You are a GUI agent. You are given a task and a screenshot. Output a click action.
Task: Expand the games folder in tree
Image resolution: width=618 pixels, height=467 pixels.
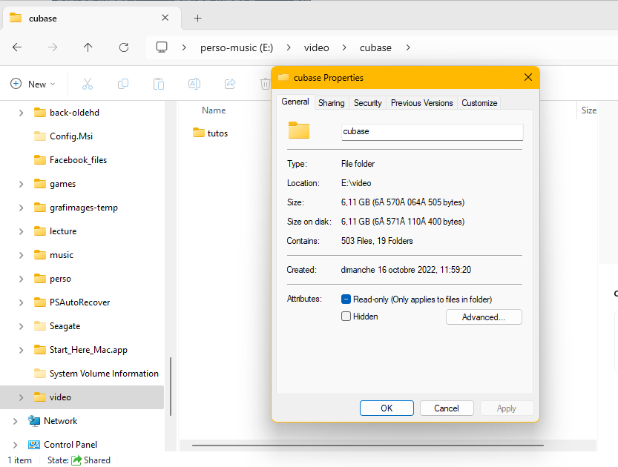click(x=22, y=184)
